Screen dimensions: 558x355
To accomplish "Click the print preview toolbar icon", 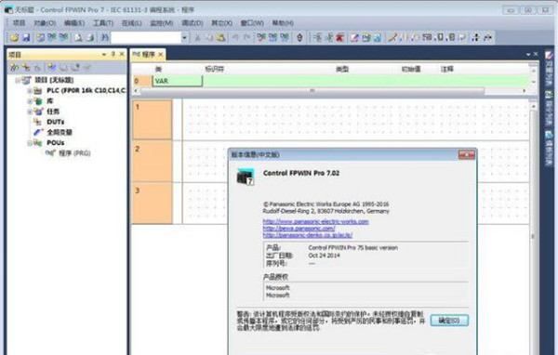I will [78, 37].
